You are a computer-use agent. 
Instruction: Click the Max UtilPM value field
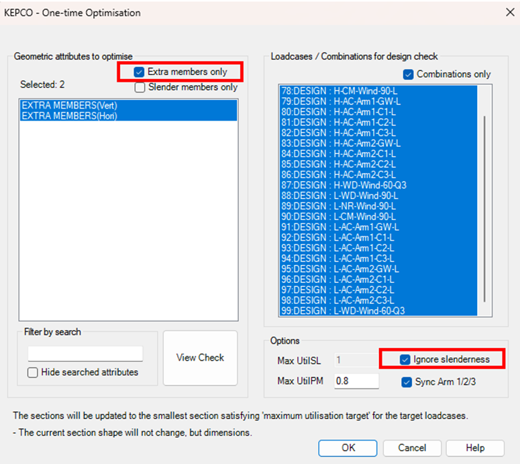coord(356,382)
